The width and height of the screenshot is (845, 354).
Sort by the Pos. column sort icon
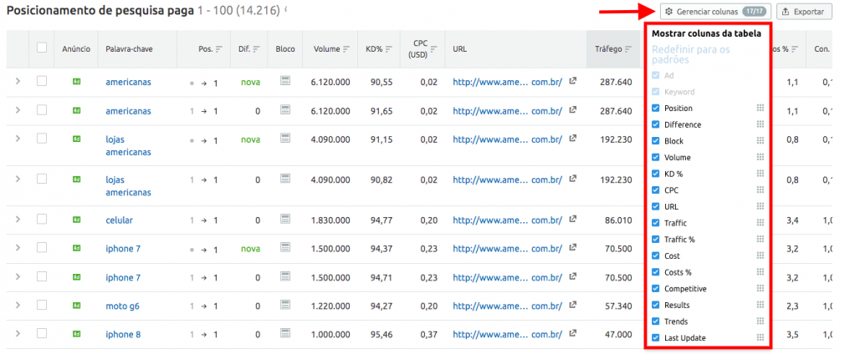219,49
